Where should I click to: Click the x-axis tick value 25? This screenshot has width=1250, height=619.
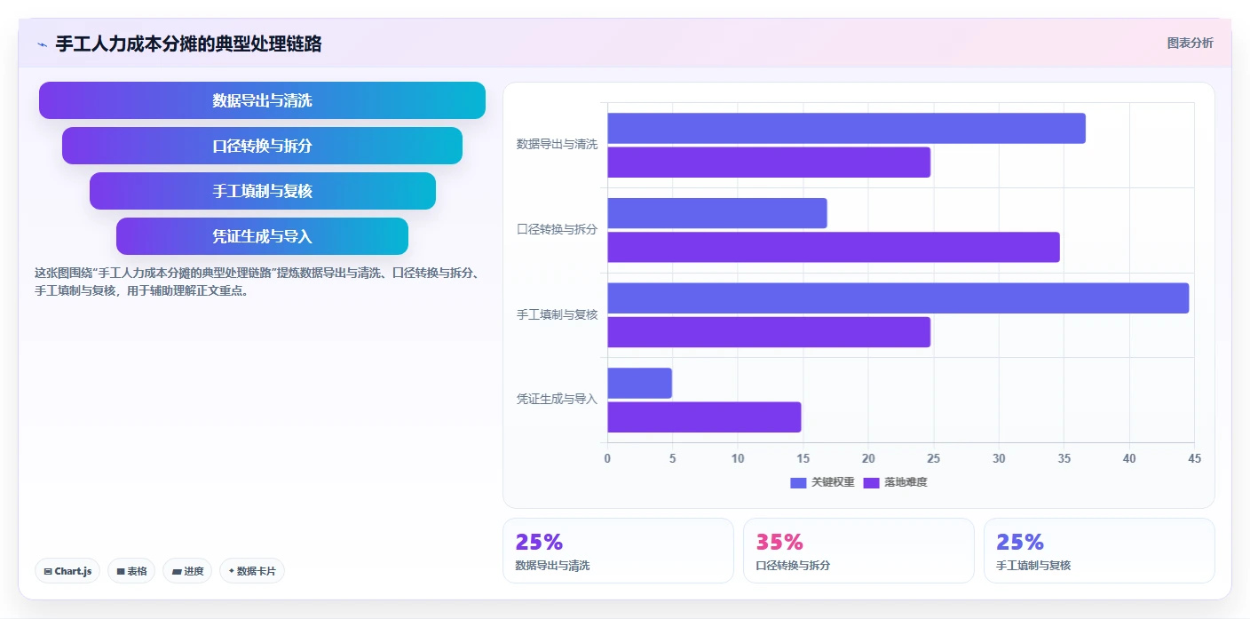pyautogui.click(x=933, y=458)
